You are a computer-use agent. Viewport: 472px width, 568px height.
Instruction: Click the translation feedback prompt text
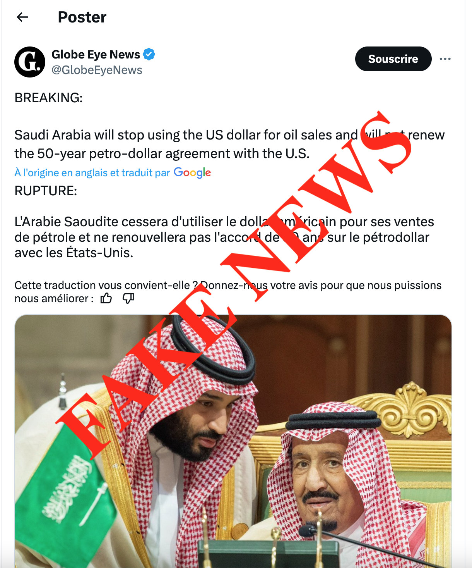tap(227, 292)
